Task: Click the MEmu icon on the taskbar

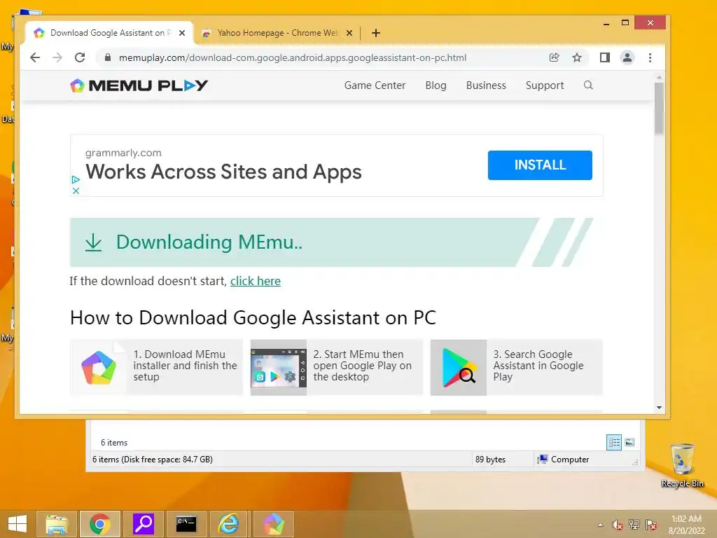Action: [273, 524]
